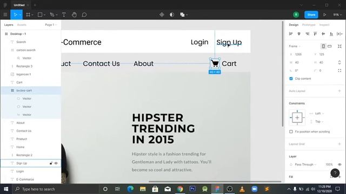Hide the Sign Up layer
The image size is (346, 194).
click(56, 163)
